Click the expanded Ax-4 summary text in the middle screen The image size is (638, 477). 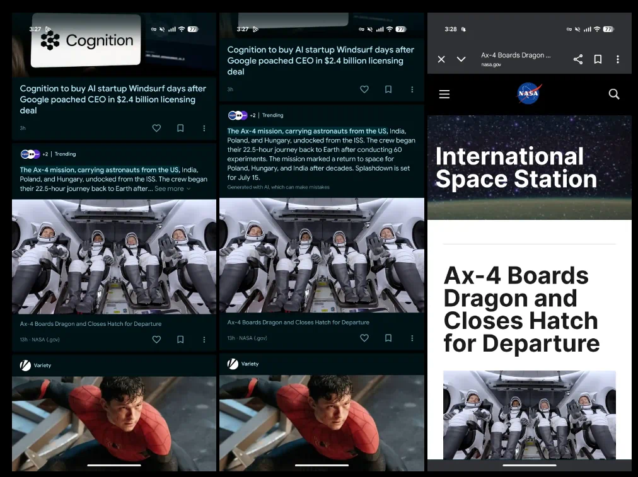(322, 154)
